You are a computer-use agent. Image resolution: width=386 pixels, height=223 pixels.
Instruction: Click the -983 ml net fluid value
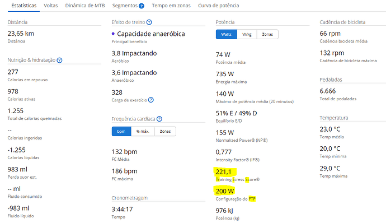click(18, 208)
